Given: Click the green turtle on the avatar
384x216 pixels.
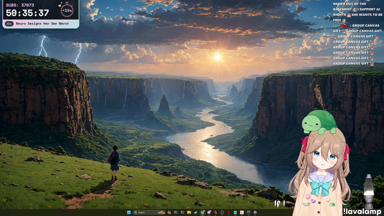Looking at the screenshot, I should pos(319,122).
